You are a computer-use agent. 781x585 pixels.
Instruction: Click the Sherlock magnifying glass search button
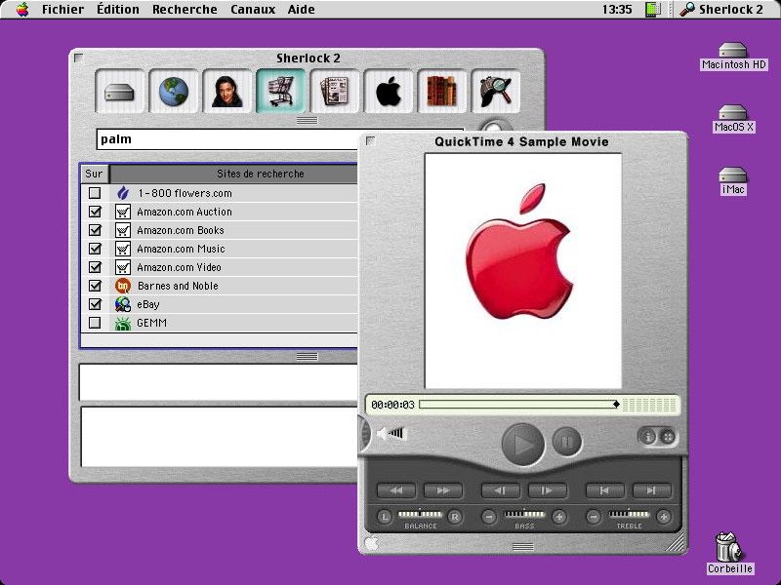click(x=495, y=128)
